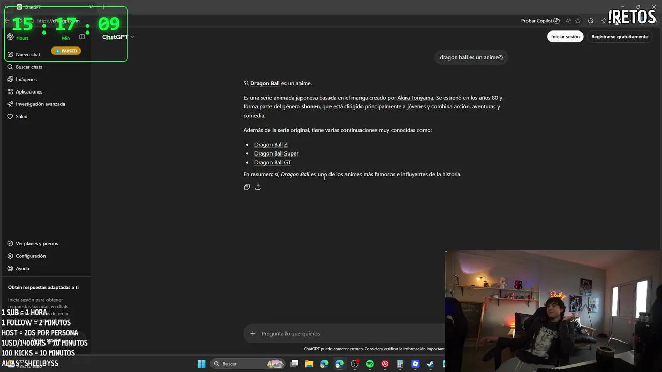The image size is (662, 372).
Task: Open File Explorer from the taskbar
Action: (309, 364)
